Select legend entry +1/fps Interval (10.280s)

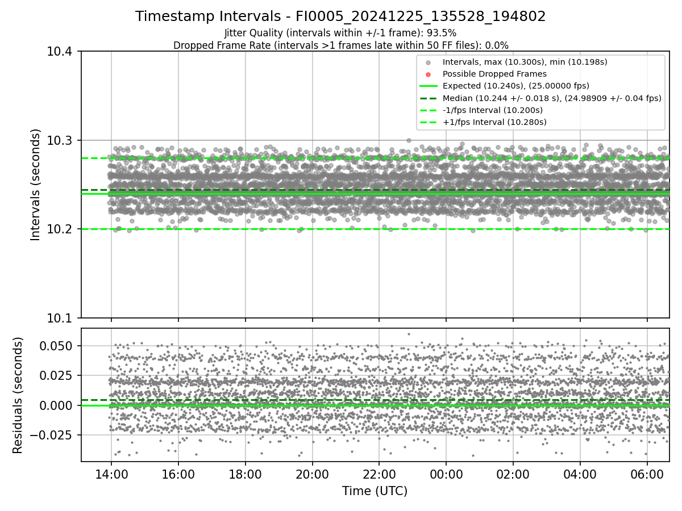(494, 122)
